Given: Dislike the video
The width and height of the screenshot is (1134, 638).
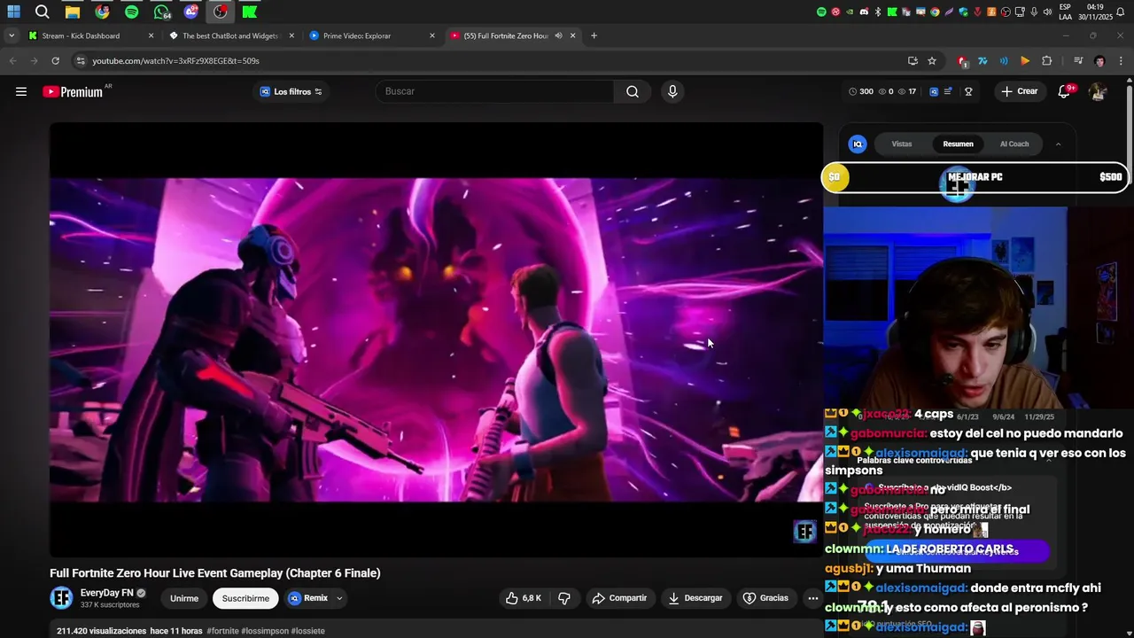Looking at the screenshot, I should (564, 598).
